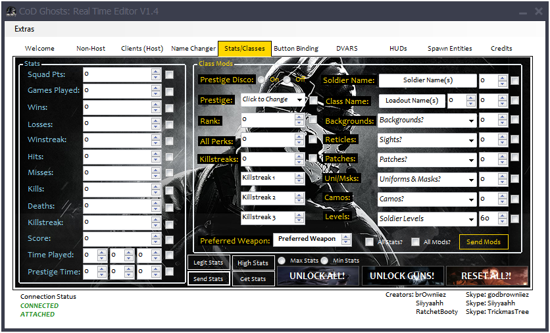Go to Clients (Host) tab
This screenshot has height=333, width=550.
(x=142, y=49)
